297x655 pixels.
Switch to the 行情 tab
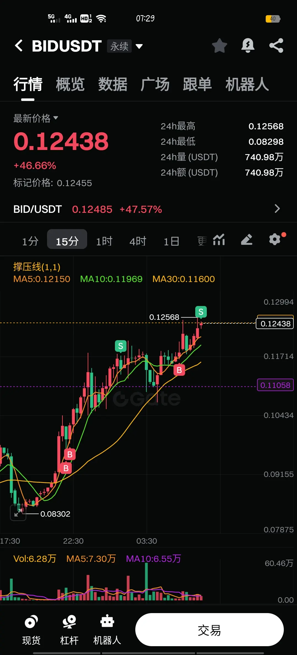28,84
